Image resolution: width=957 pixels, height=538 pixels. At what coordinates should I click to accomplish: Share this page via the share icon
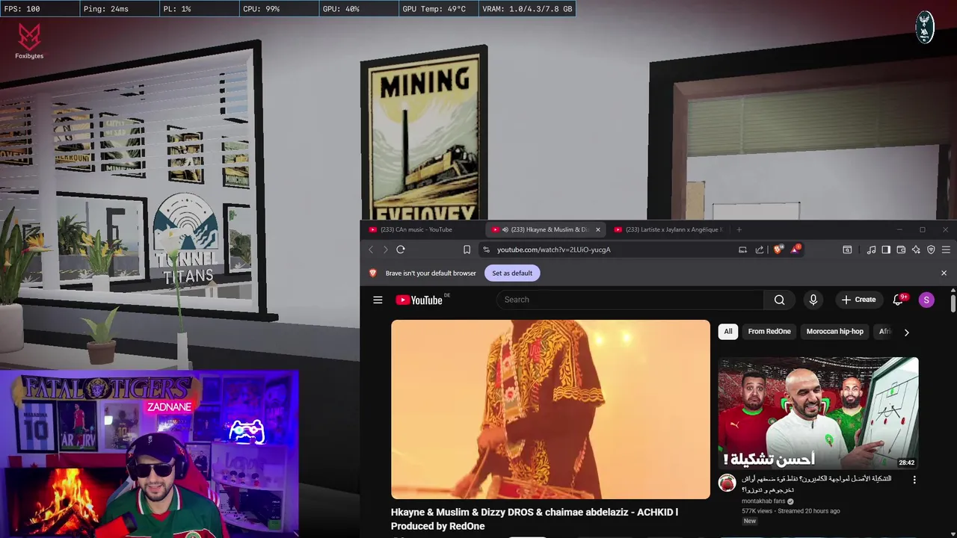coord(760,250)
